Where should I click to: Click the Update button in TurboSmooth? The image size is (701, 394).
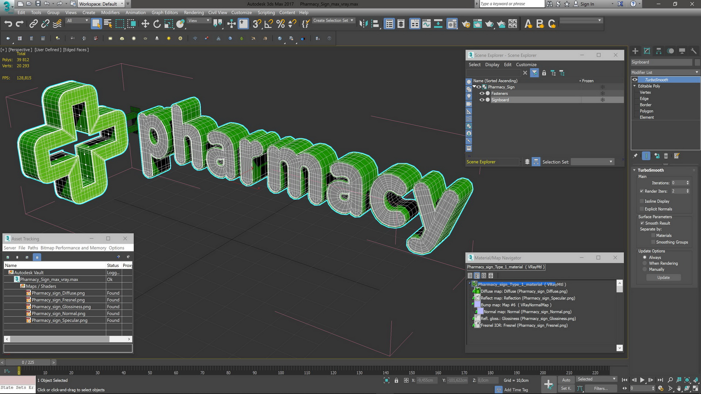[663, 278]
